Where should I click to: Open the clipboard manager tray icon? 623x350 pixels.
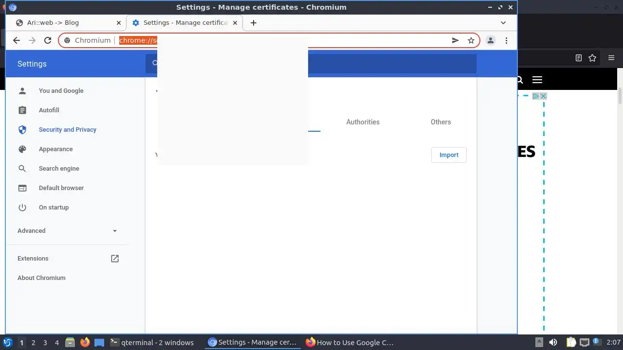coord(571,343)
